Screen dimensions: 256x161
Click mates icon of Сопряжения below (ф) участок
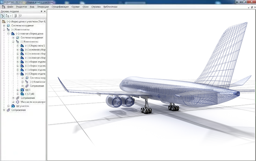pos(8,110)
